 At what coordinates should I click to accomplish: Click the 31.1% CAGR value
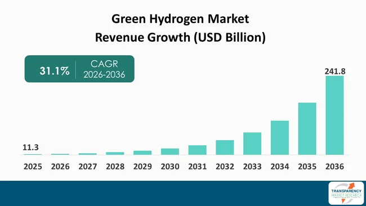pos(55,71)
